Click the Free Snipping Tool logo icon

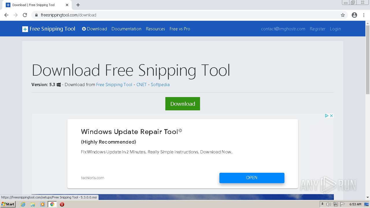click(x=25, y=29)
